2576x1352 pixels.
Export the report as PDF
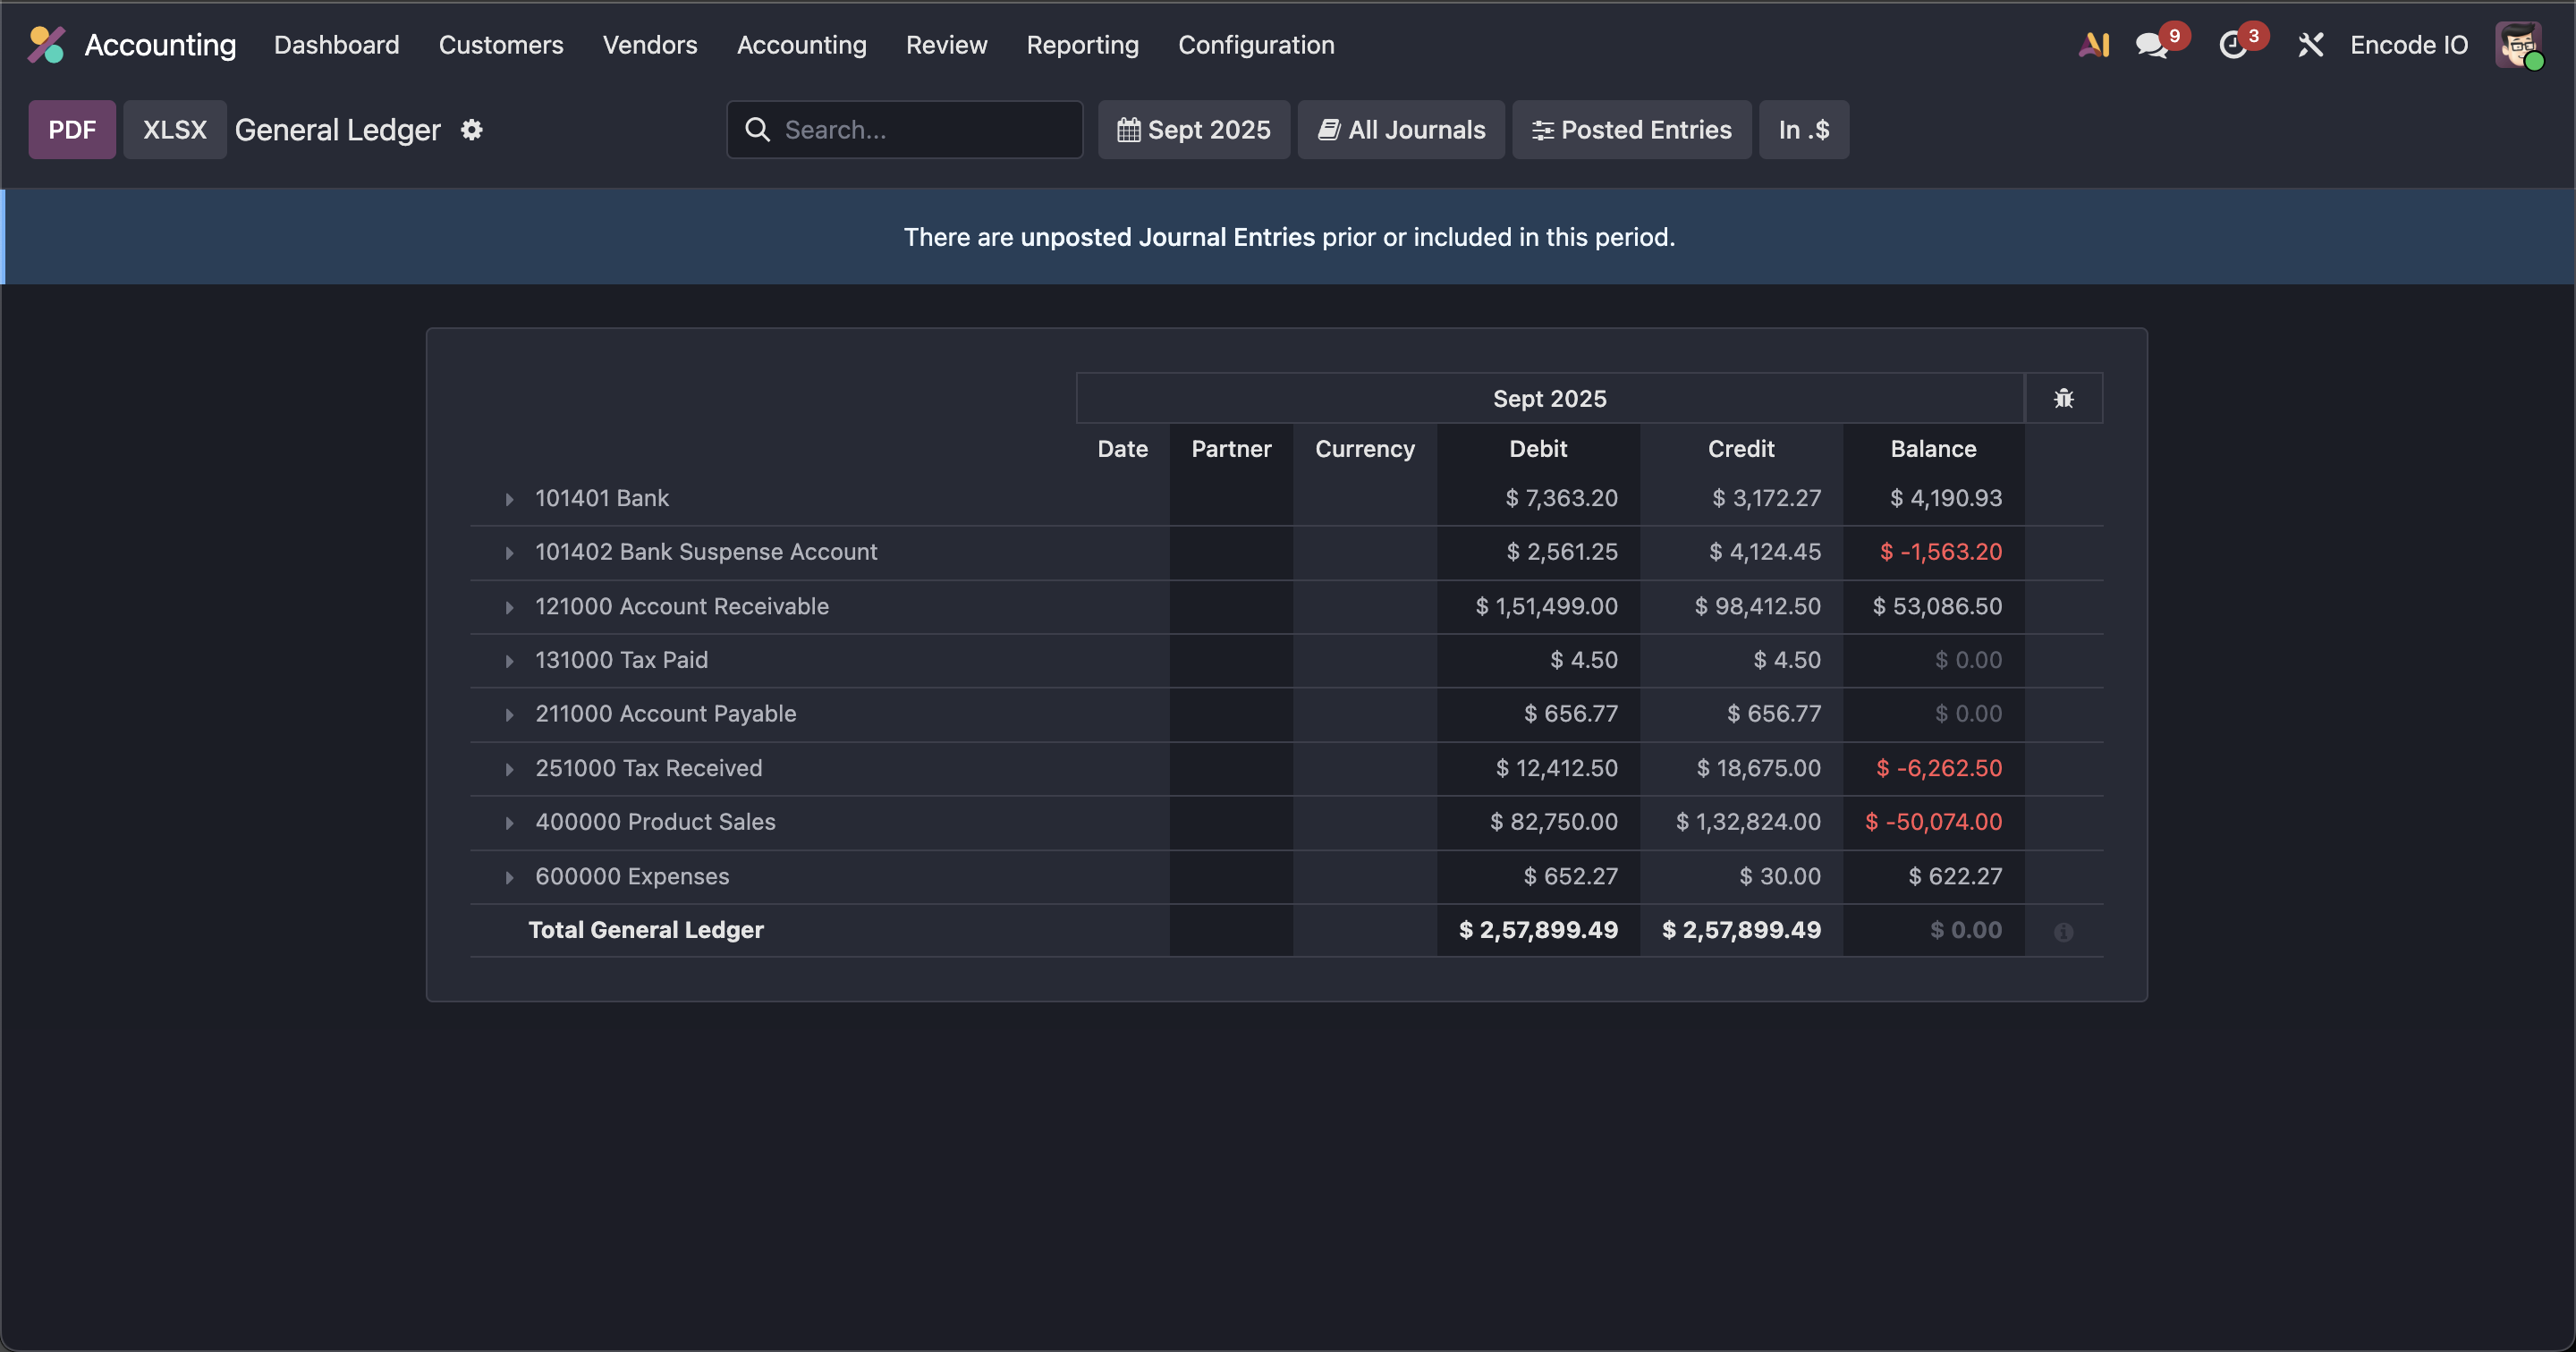[x=72, y=130]
